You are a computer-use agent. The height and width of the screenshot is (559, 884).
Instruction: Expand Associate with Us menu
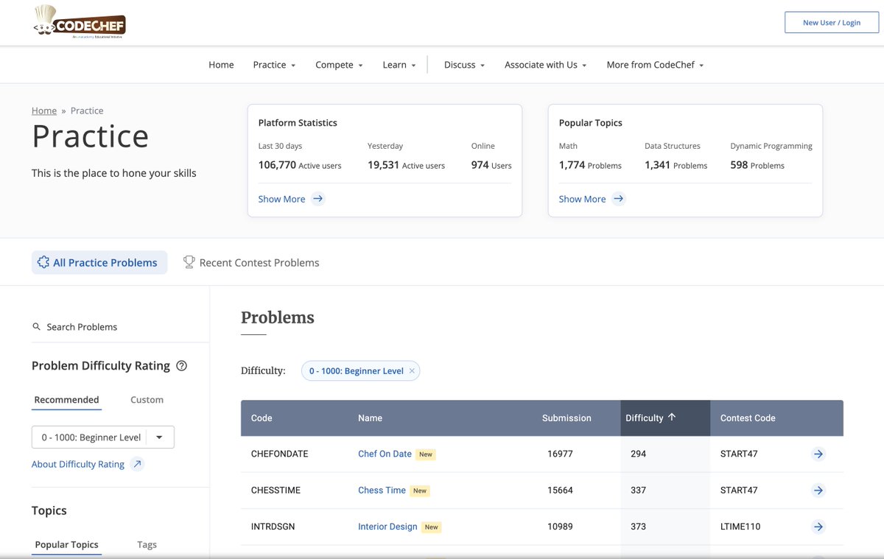coord(545,65)
